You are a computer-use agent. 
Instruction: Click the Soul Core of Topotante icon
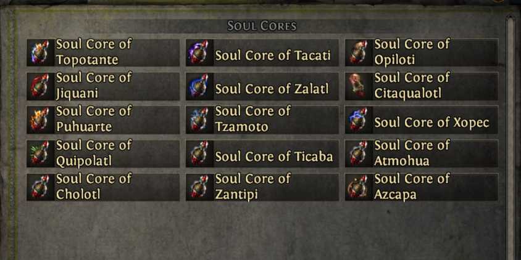pos(40,53)
